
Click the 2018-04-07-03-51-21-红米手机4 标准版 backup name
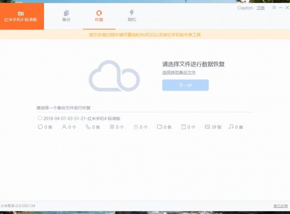coord(82,118)
